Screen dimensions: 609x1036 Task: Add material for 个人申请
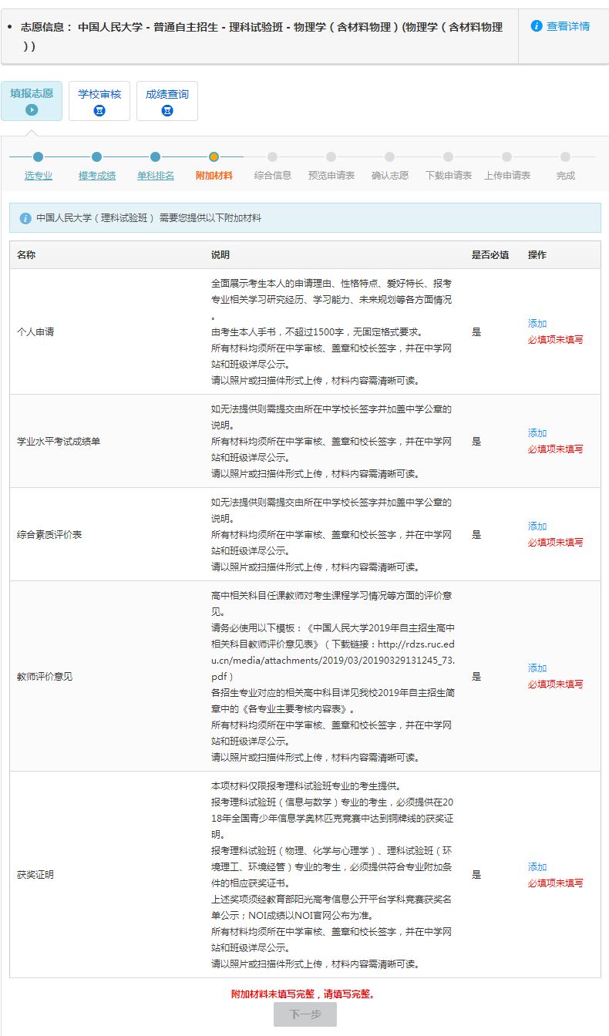pyautogui.click(x=537, y=324)
